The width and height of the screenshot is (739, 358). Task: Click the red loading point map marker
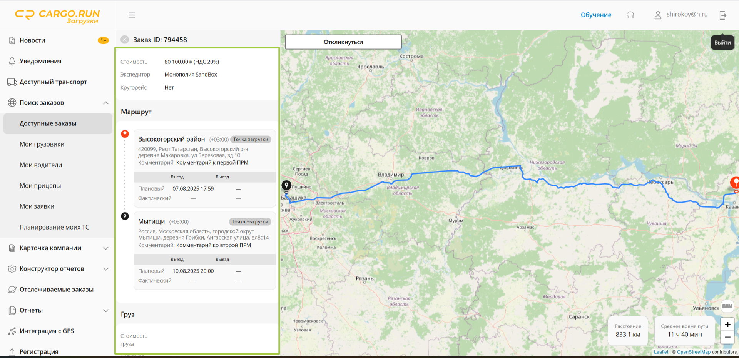[735, 182]
